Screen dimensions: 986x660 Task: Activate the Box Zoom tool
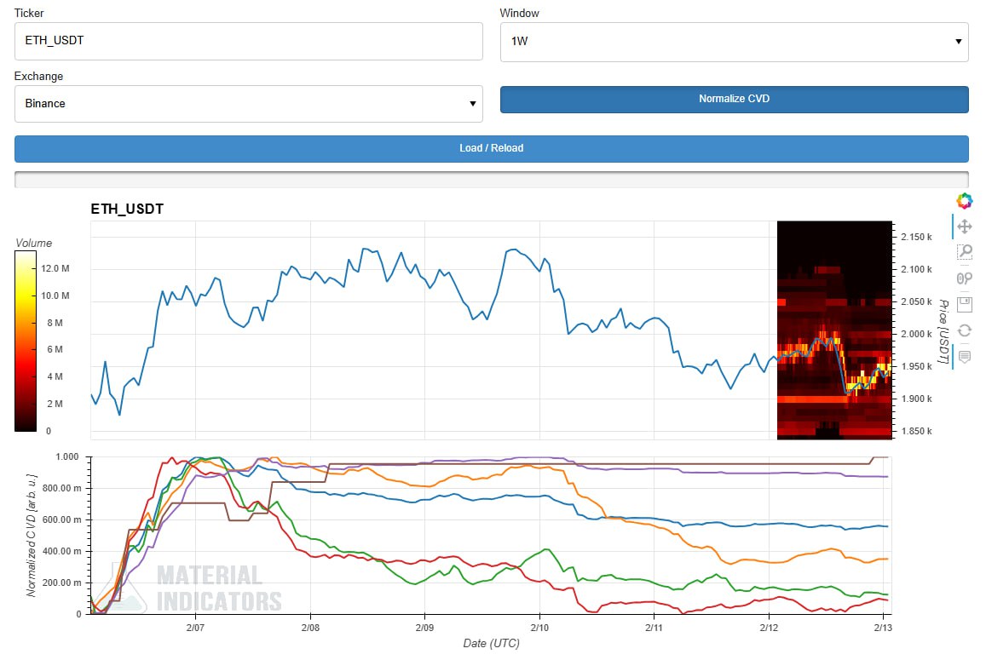(x=964, y=252)
